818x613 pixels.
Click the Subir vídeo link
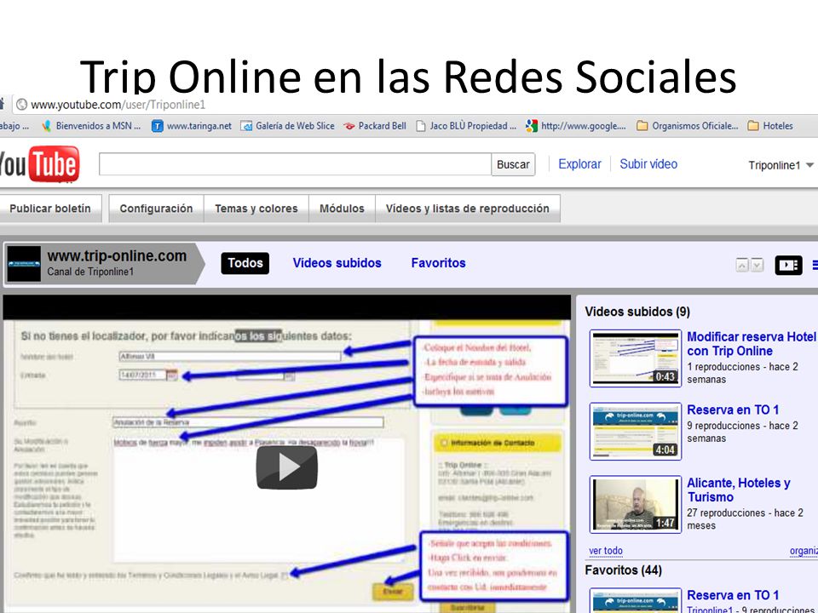point(648,164)
